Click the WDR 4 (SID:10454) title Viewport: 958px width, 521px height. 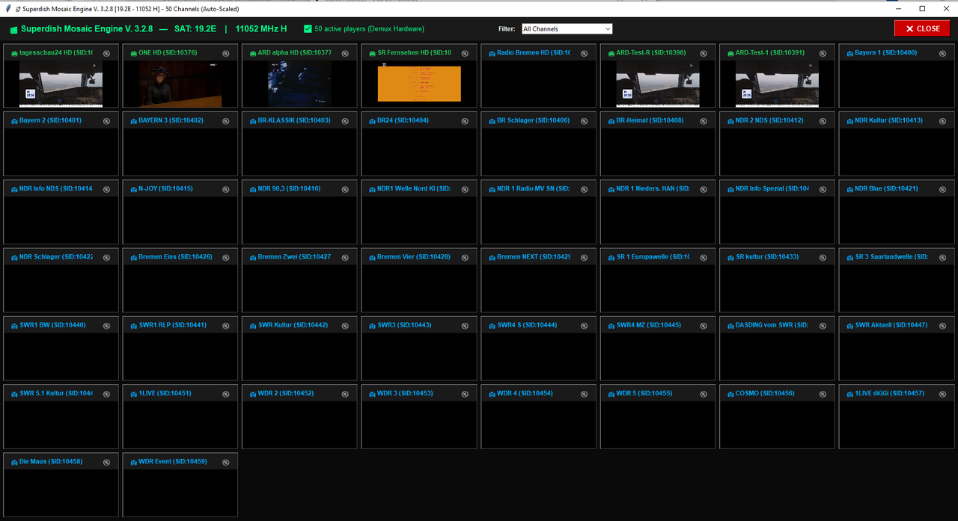pyautogui.click(x=525, y=393)
